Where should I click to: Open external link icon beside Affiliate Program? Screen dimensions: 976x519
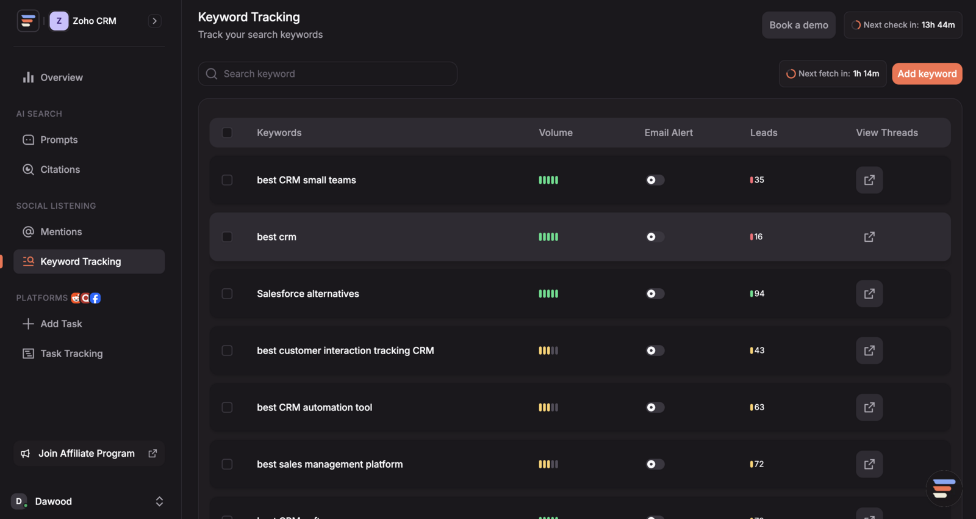point(152,454)
